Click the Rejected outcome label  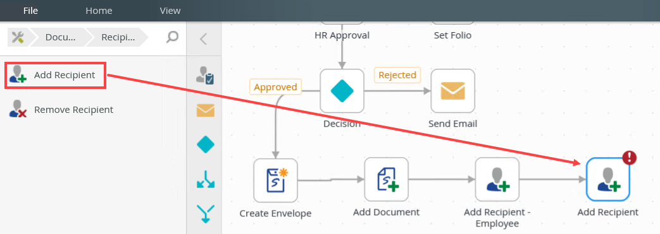click(x=397, y=75)
